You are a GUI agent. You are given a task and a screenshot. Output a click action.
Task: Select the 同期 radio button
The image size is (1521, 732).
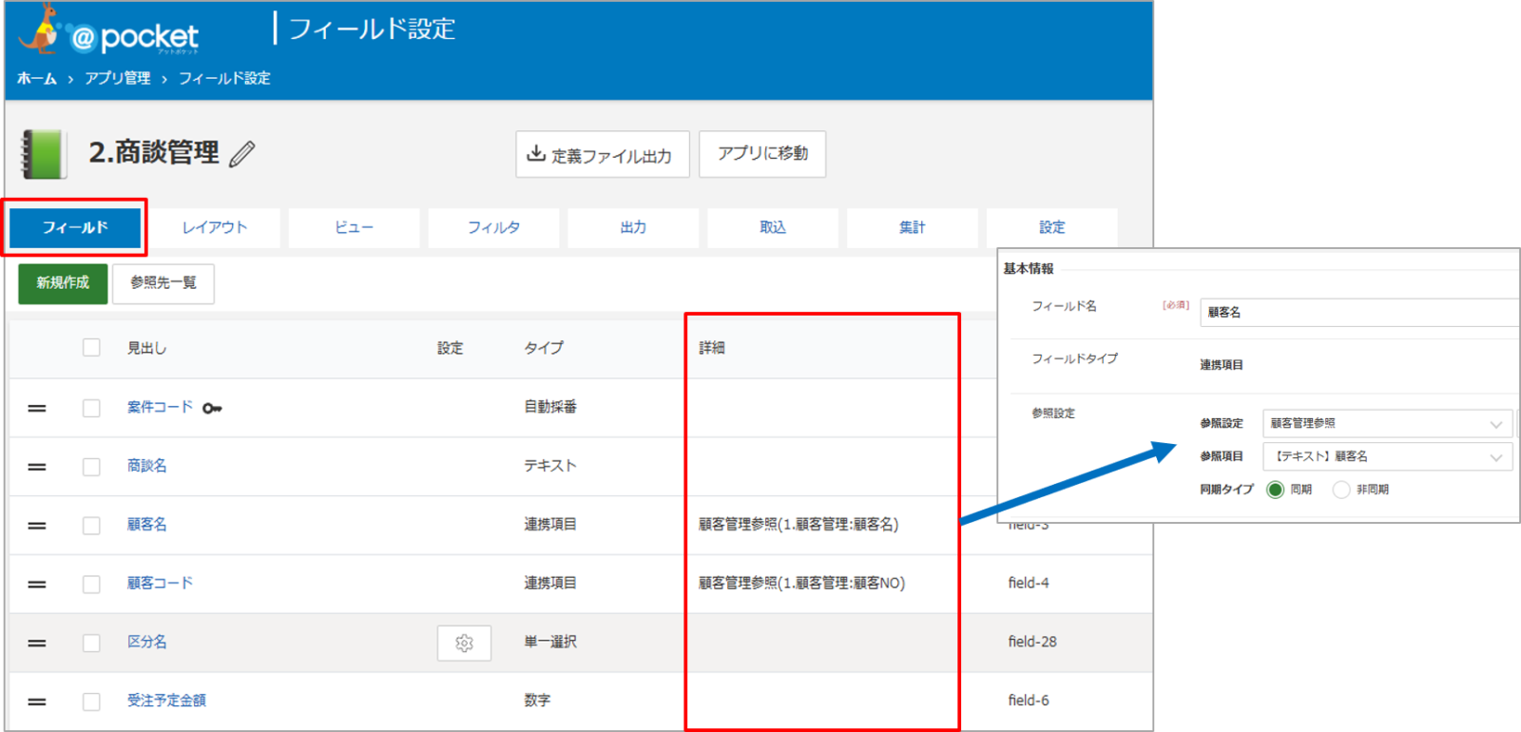tap(1276, 490)
